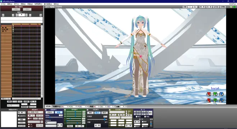Select the ON radio button
237x129 pixels.
[29, 124]
